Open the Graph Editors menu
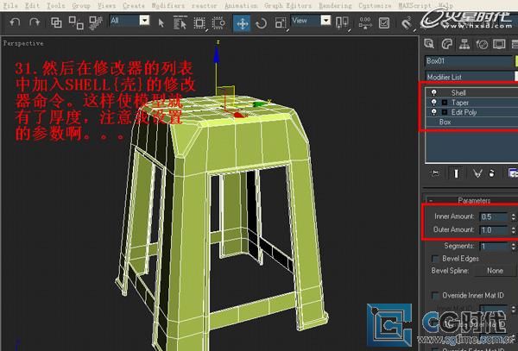 pyautogui.click(x=287, y=6)
